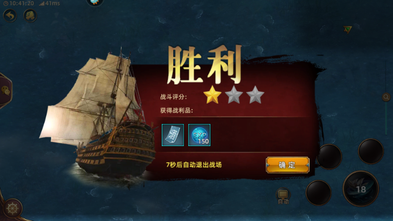Image resolution: width=393 pixels, height=221 pixels.
Task: Tap the lower-left empty skill slot
Action: pyautogui.click(x=319, y=193)
